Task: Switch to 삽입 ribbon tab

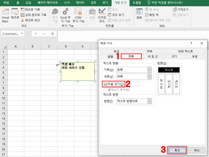Action: (x=28, y=3)
